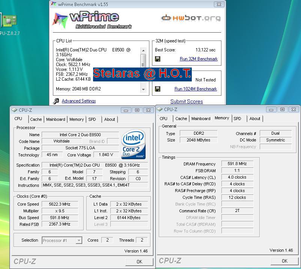Click the Channels # Dual field
This screenshot has width=301, height=269.
[x=275, y=133]
